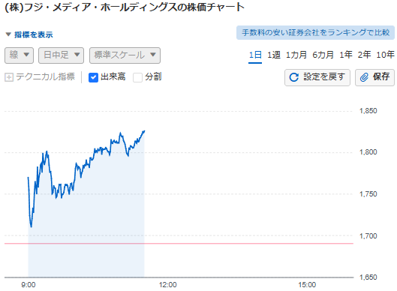Open the 標準スケール scale dropdown

(125, 55)
